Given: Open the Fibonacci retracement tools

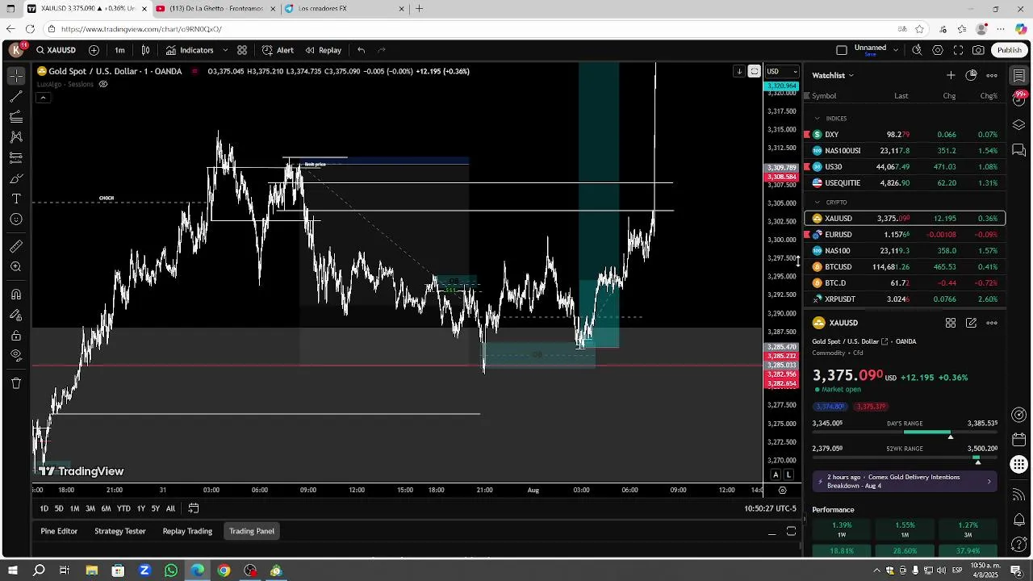Looking at the screenshot, I should (16, 117).
